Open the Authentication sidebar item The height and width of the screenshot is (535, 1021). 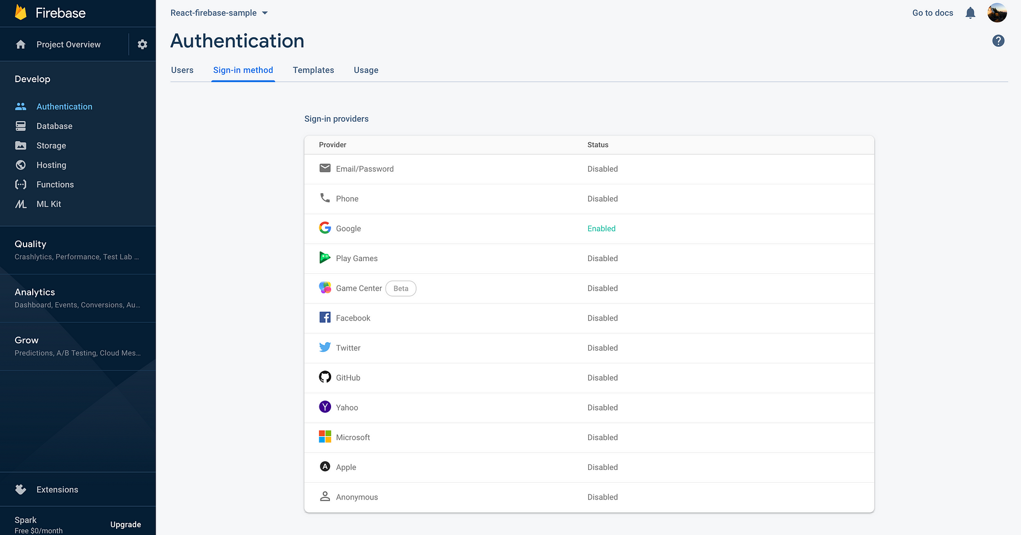click(x=64, y=107)
